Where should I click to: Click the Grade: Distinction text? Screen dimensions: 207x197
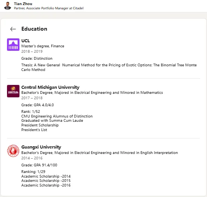[37, 59]
